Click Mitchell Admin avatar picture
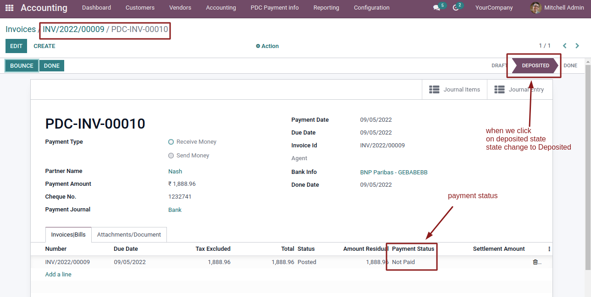The image size is (591, 297). point(536,8)
